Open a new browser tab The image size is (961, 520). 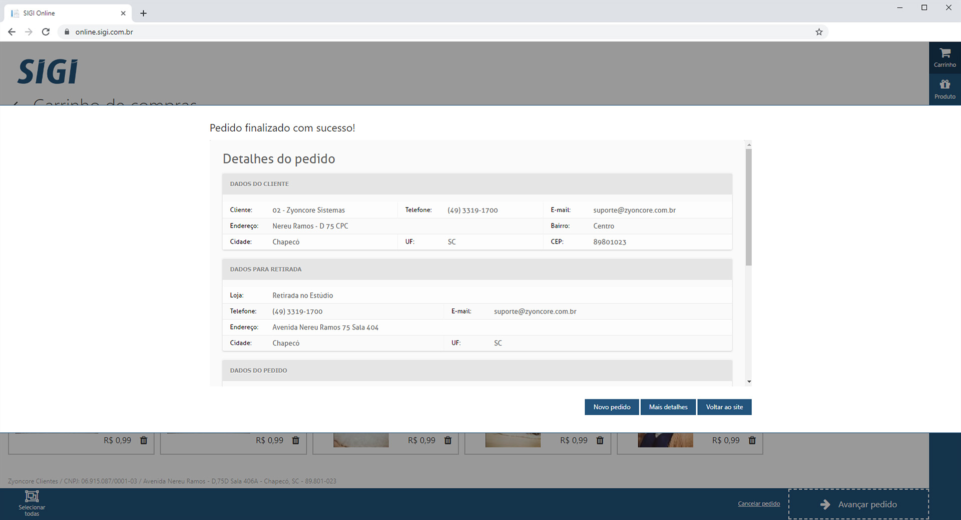144,13
